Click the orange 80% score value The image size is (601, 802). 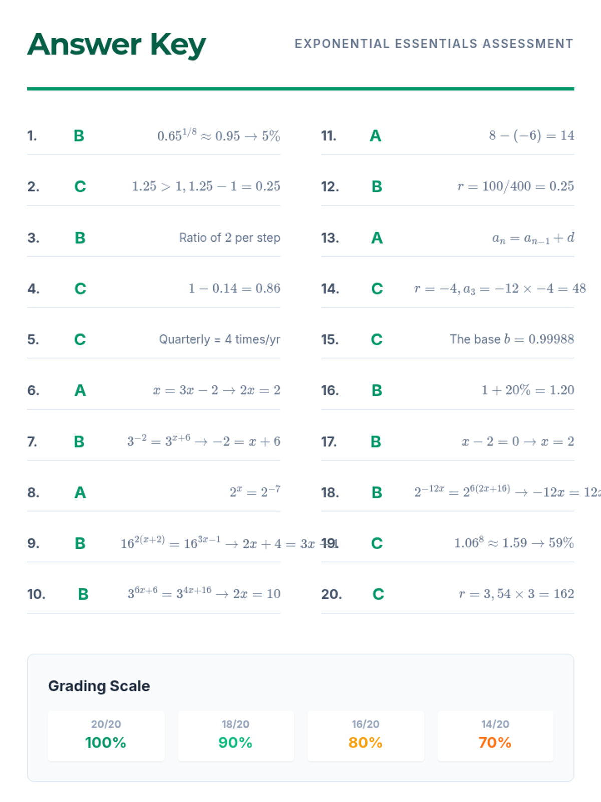[x=365, y=742]
